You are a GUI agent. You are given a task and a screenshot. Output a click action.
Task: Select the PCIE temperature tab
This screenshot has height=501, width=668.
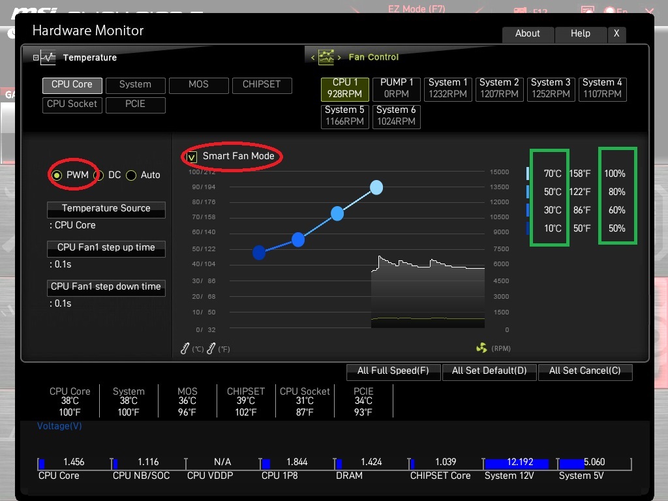[136, 104]
